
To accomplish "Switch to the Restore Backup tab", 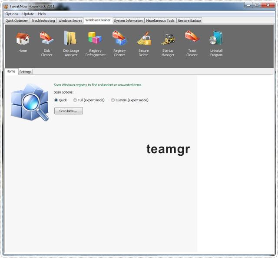I will pos(189,20).
